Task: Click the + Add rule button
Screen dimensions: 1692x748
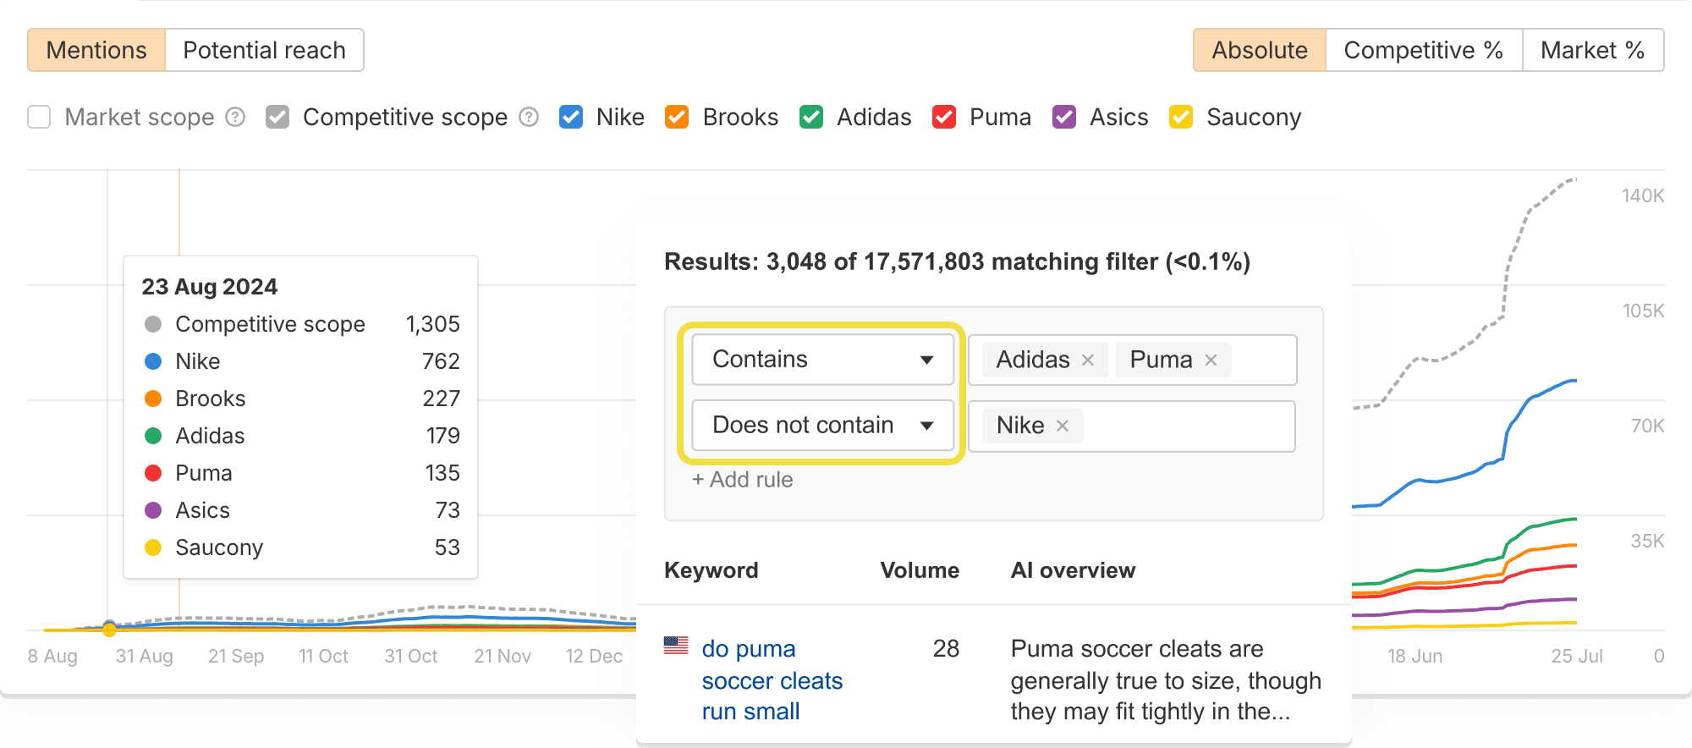Action: click(x=742, y=480)
